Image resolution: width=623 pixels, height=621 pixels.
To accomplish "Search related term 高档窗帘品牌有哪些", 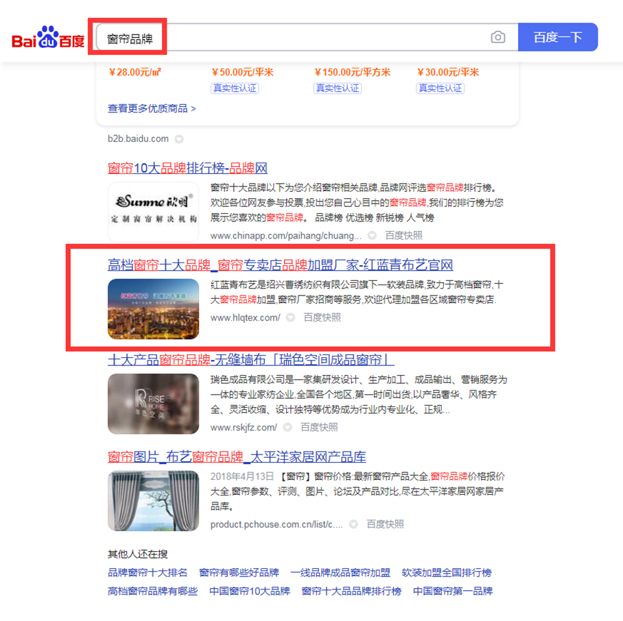I will [x=153, y=592].
